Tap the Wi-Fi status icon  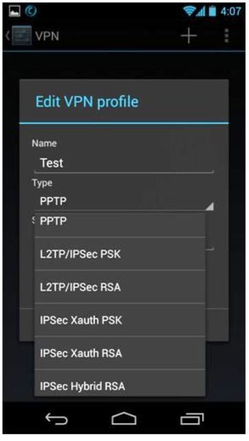click(x=189, y=11)
